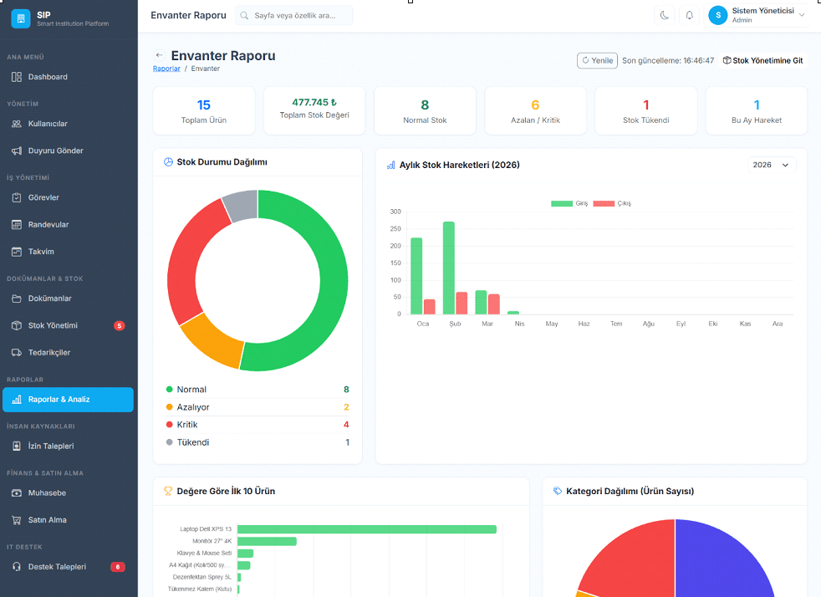Open Dashboard from the sidebar
The height and width of the screenshot is (597, 821).
click(48, 77)
